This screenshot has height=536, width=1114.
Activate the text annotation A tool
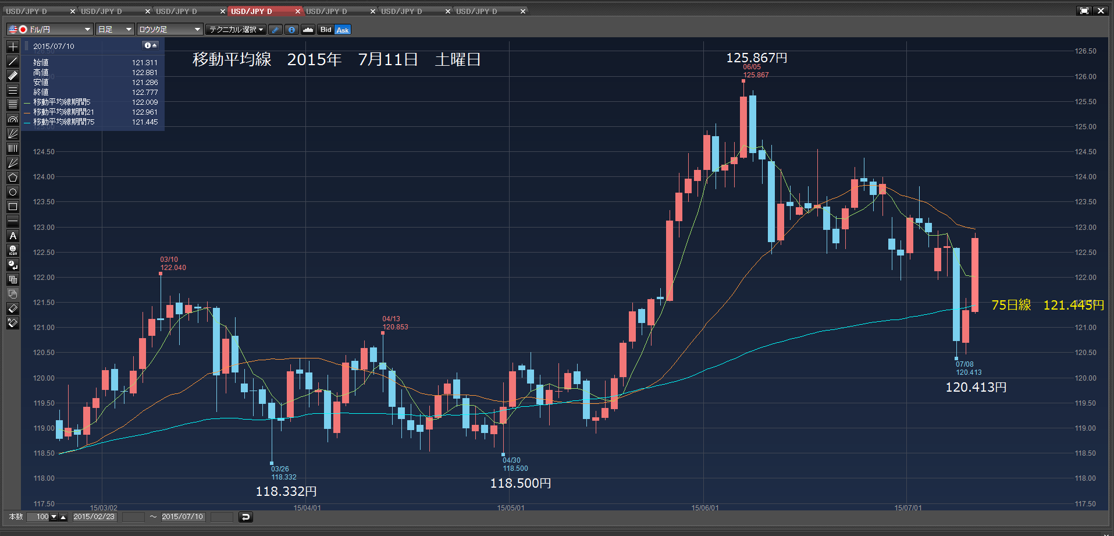(13, 236)
